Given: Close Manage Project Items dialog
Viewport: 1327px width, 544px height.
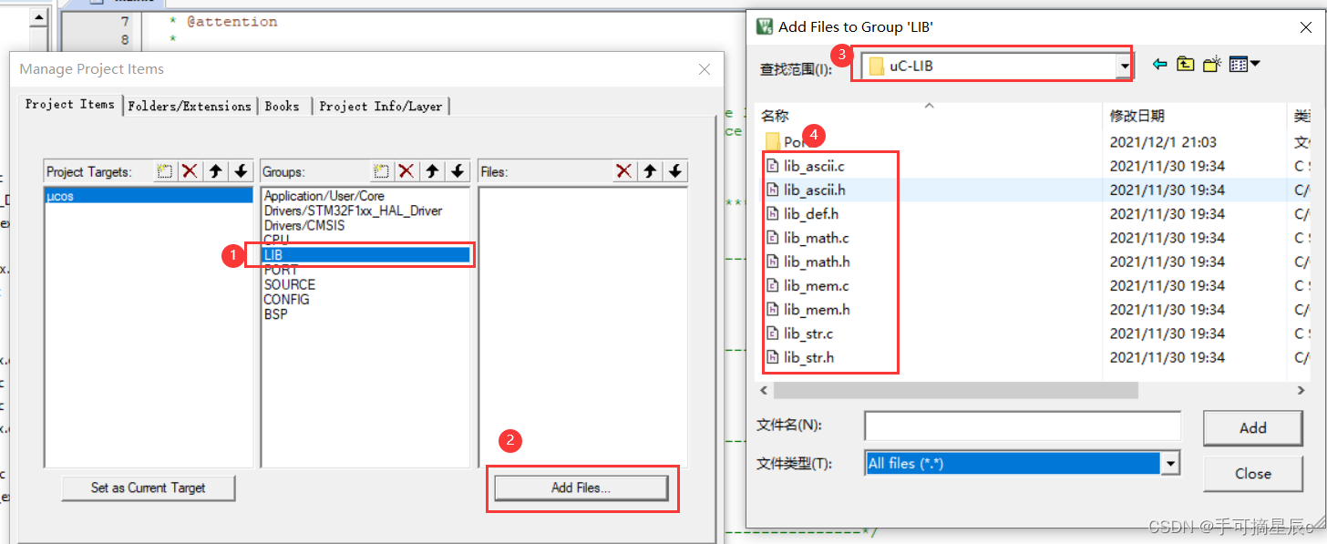Looking at the screenshot, I should [705, 69].
